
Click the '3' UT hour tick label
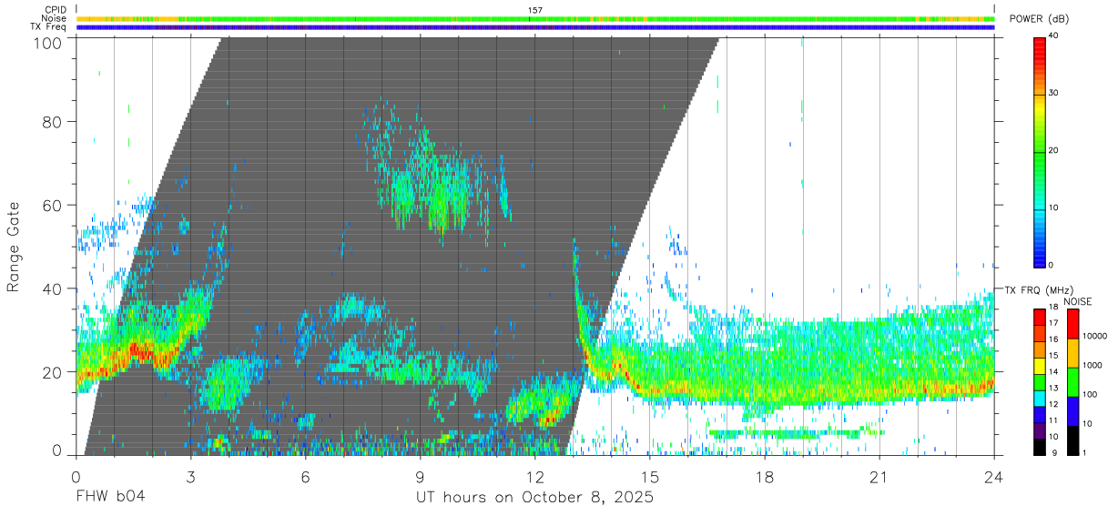click(x=191, y=476)
